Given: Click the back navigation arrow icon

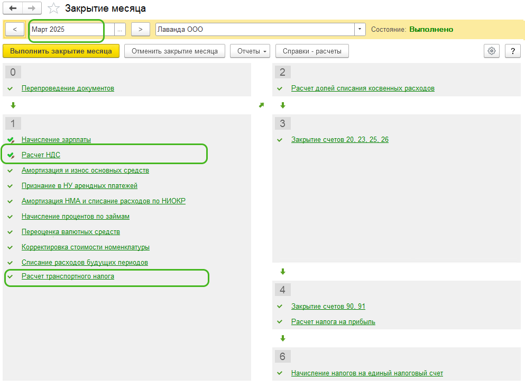Looking at the screenshot, I should click(13, 8).
